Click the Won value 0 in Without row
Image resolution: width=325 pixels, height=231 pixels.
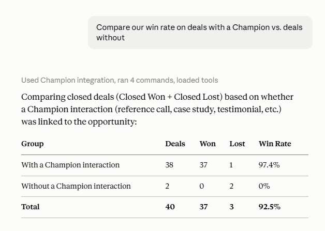[x=202, y=186]
